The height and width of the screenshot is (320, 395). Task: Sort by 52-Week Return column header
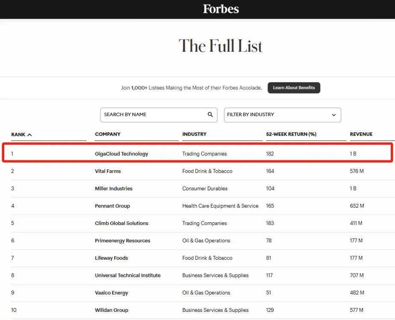click(x=291, y=134)
